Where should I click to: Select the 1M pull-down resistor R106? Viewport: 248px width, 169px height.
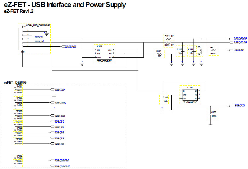pos(201,50)
